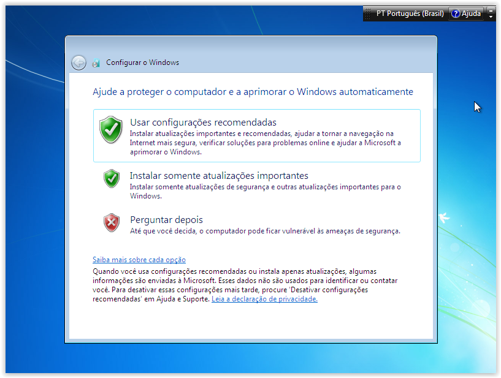Choose 'Perguntar depois' heading

tap(166, 220)
